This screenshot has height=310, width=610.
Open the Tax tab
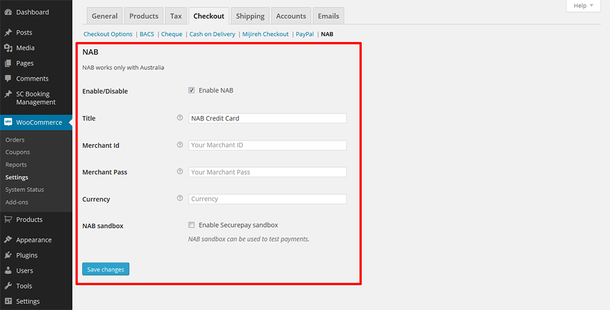[176, 16]
